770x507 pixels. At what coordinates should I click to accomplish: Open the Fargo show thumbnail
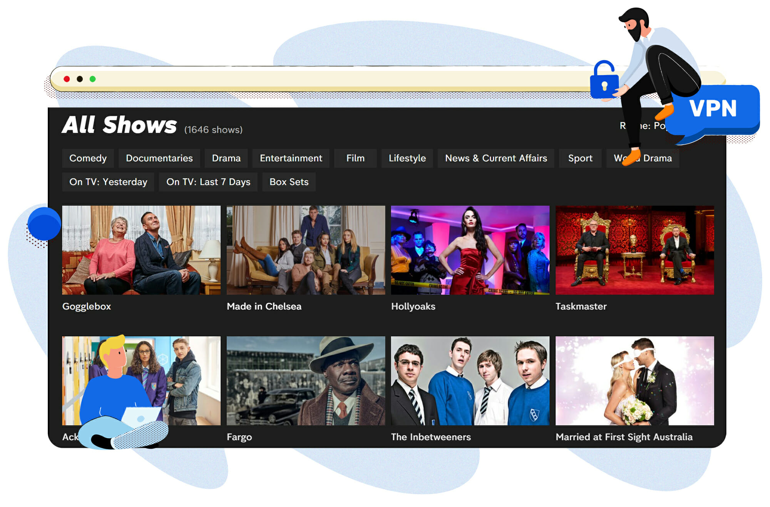306,381
